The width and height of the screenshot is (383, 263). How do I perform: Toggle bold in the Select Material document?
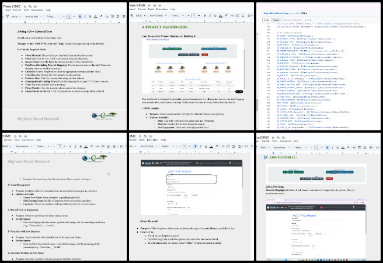pyautogui.click(x=195, y=146)
